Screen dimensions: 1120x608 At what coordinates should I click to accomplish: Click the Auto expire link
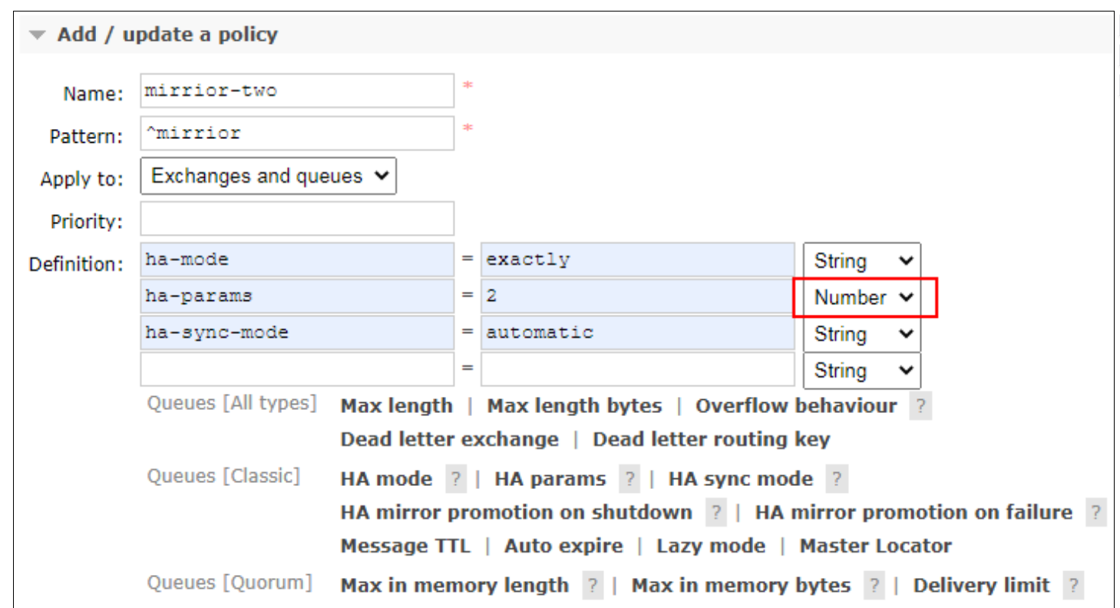(563, 546)
